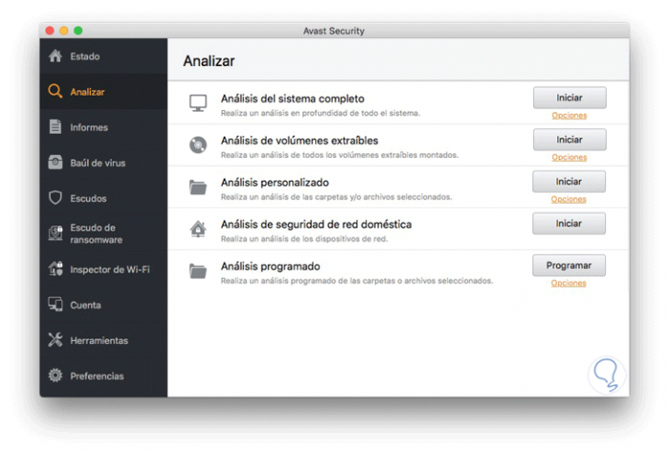Minimize the window with the yellow button
Screen dimensions: 669x454
click(x=64, y=31)
